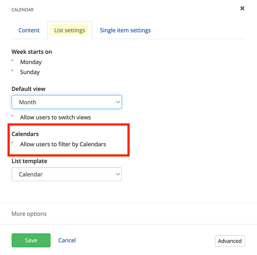Enable Allow users to filter by Calendars

pos(13,144)
